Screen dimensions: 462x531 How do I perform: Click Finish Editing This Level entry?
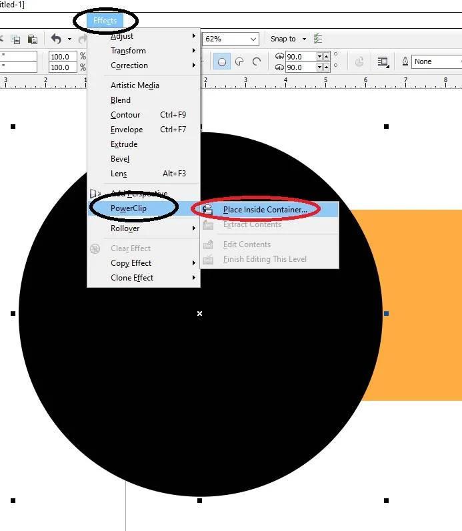pyautogui.click(x=269, y=259)
